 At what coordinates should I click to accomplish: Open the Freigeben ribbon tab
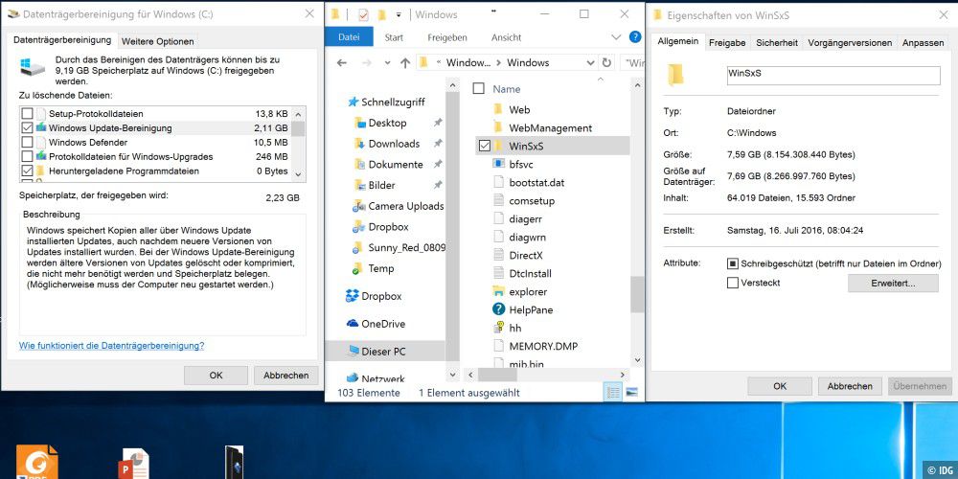(x=447, y=37)
